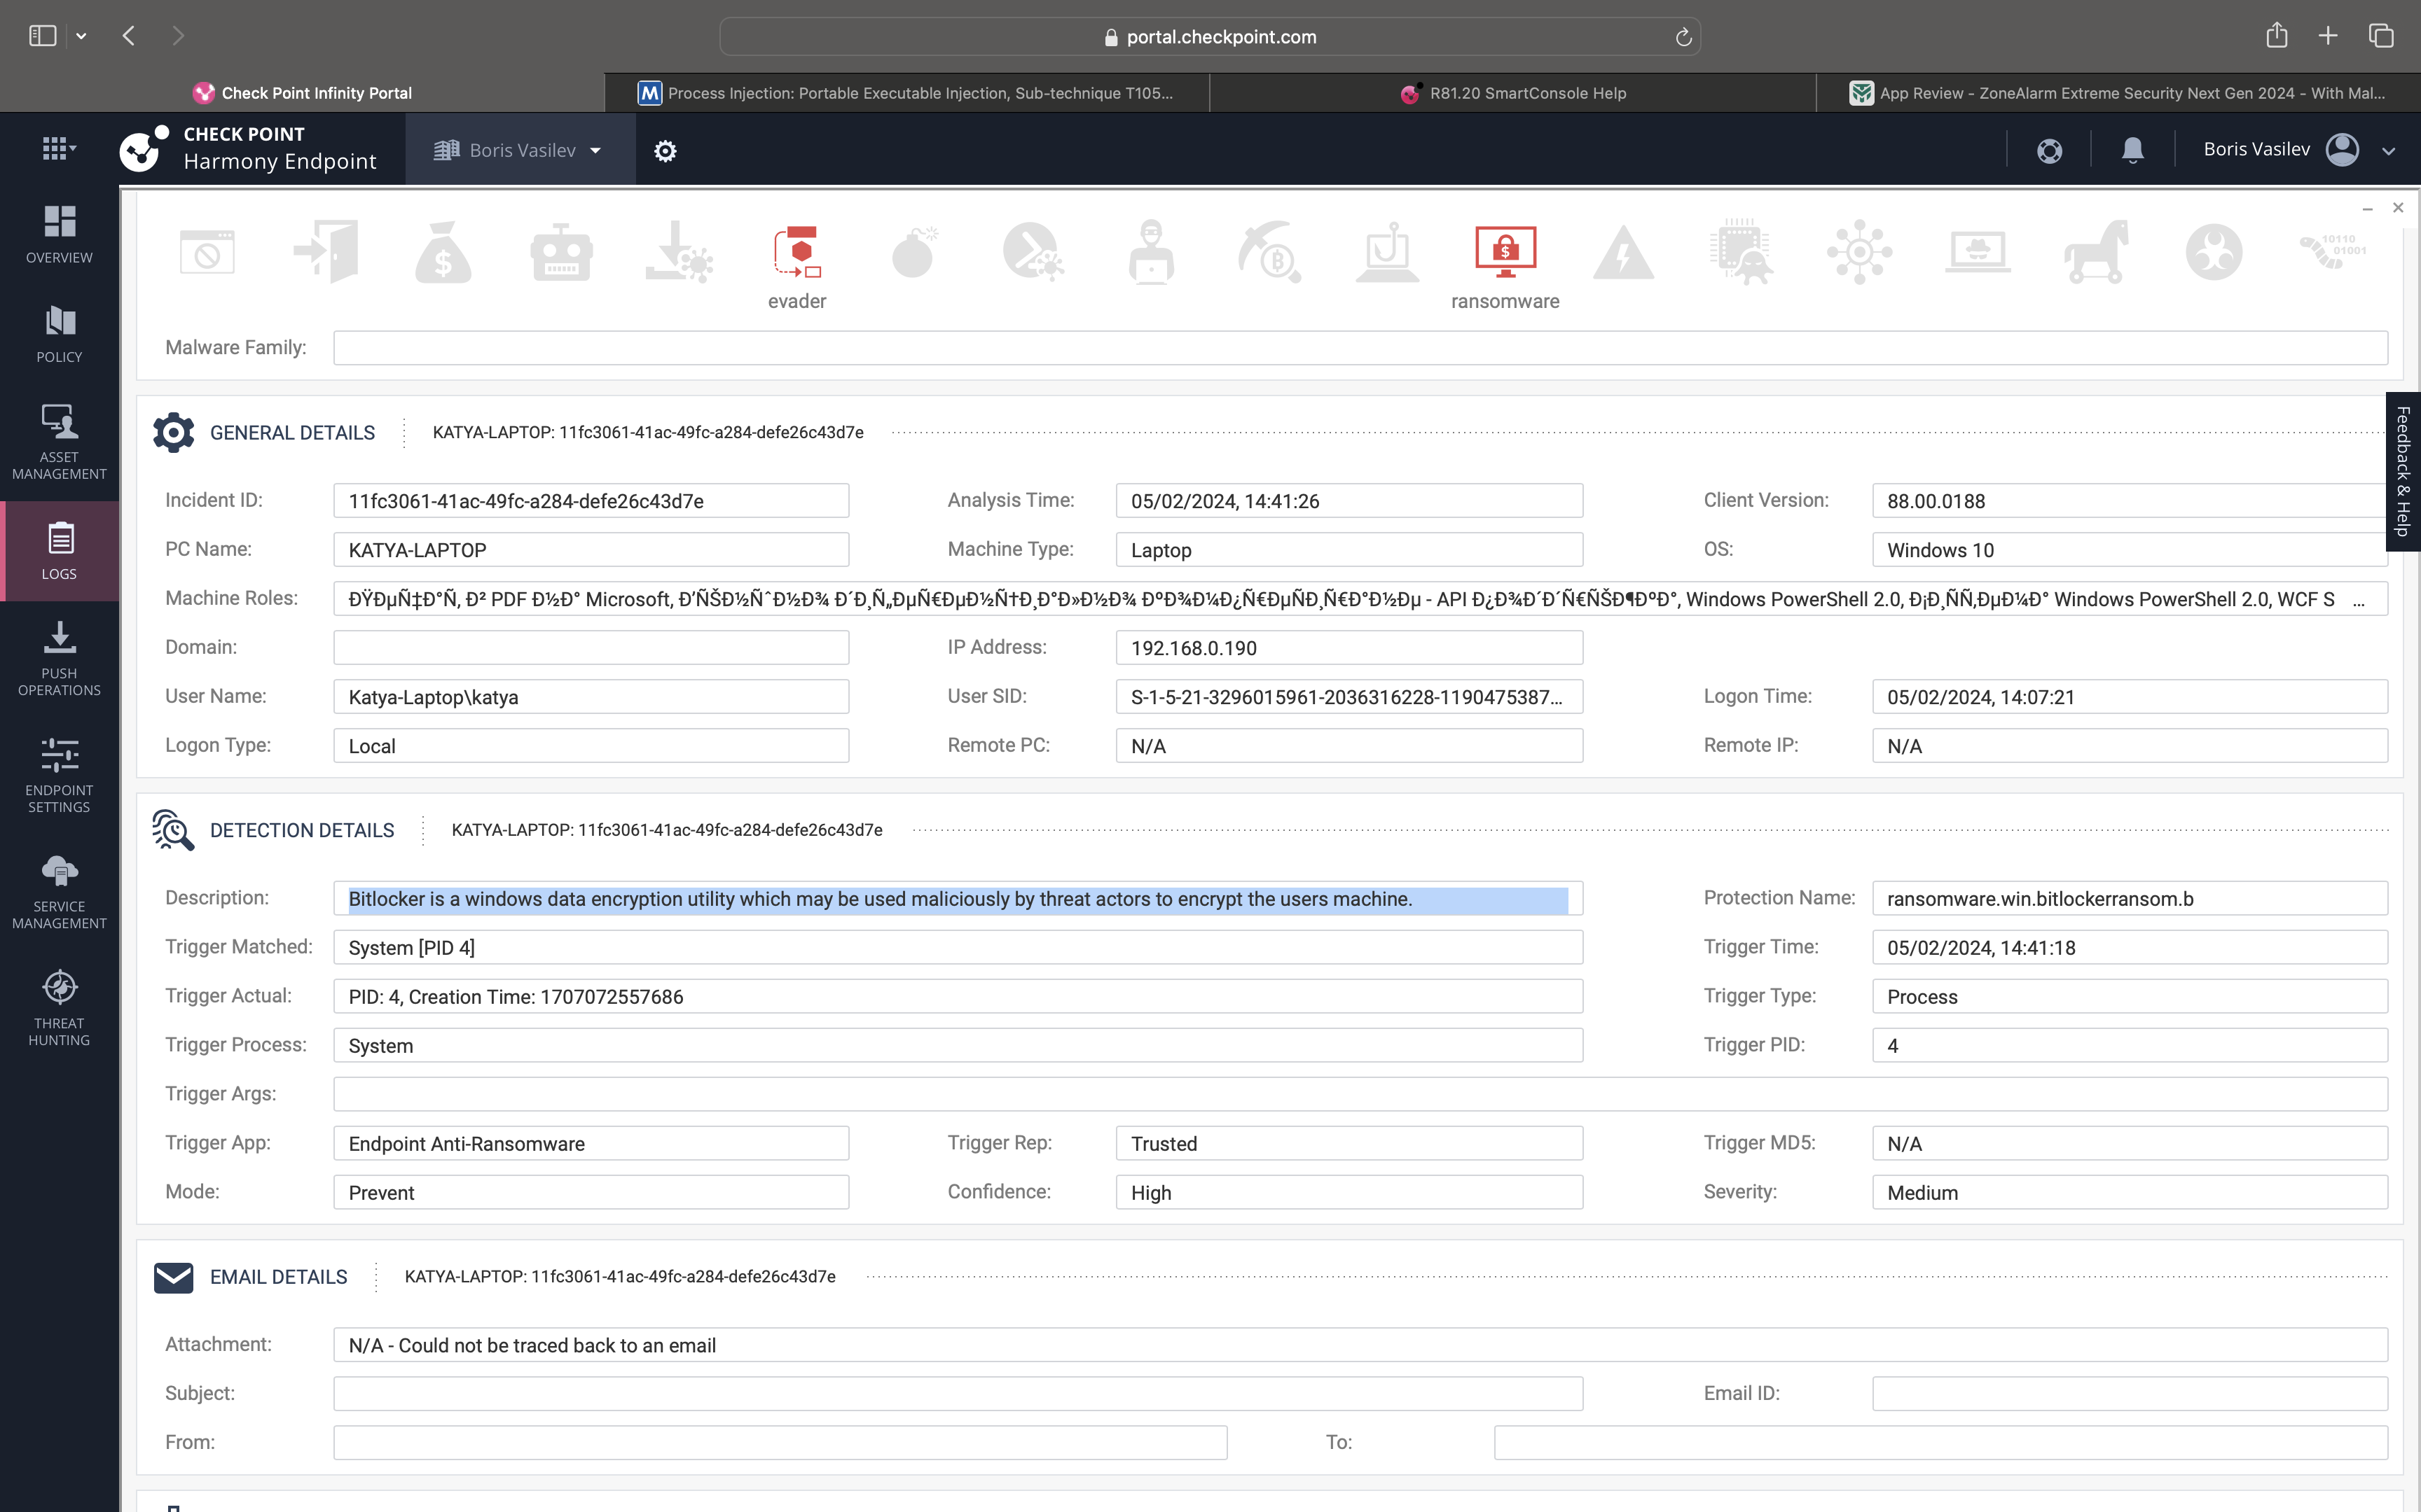Click the evader malware type icon
Viewport: 2421px width, 1512px height.
coord(797,252)
